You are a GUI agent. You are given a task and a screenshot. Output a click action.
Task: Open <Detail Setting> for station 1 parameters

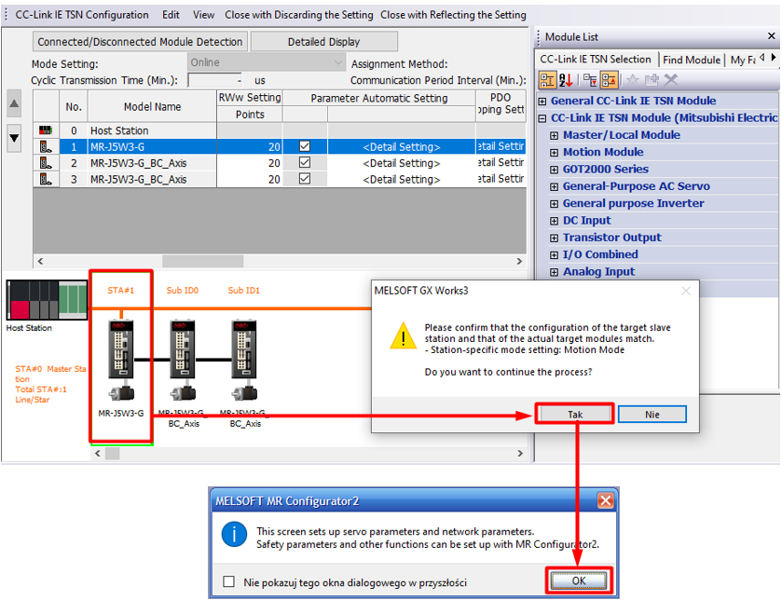pos(402,147)
